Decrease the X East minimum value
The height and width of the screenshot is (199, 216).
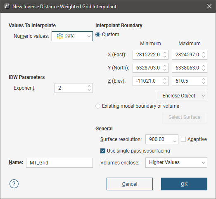pos(165,56)
